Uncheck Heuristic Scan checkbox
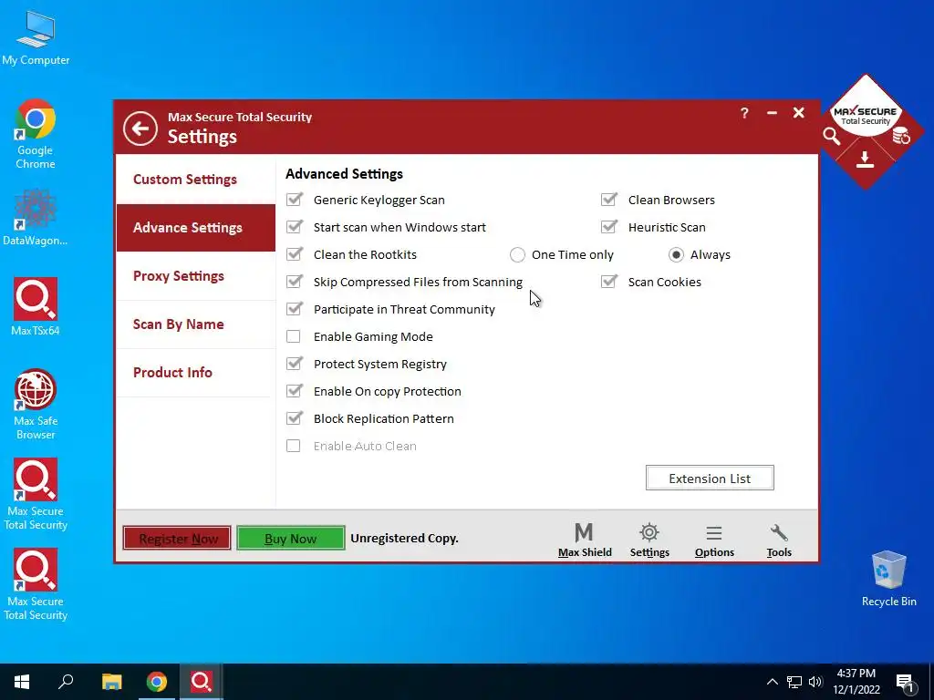The width and height of the screenshot is (934, 700). [608, 227]
